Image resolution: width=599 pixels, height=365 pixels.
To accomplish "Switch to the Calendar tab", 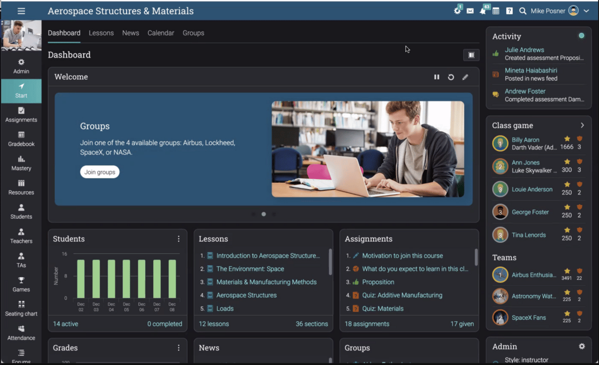I will pyautogui.click(x=161, y=33).
